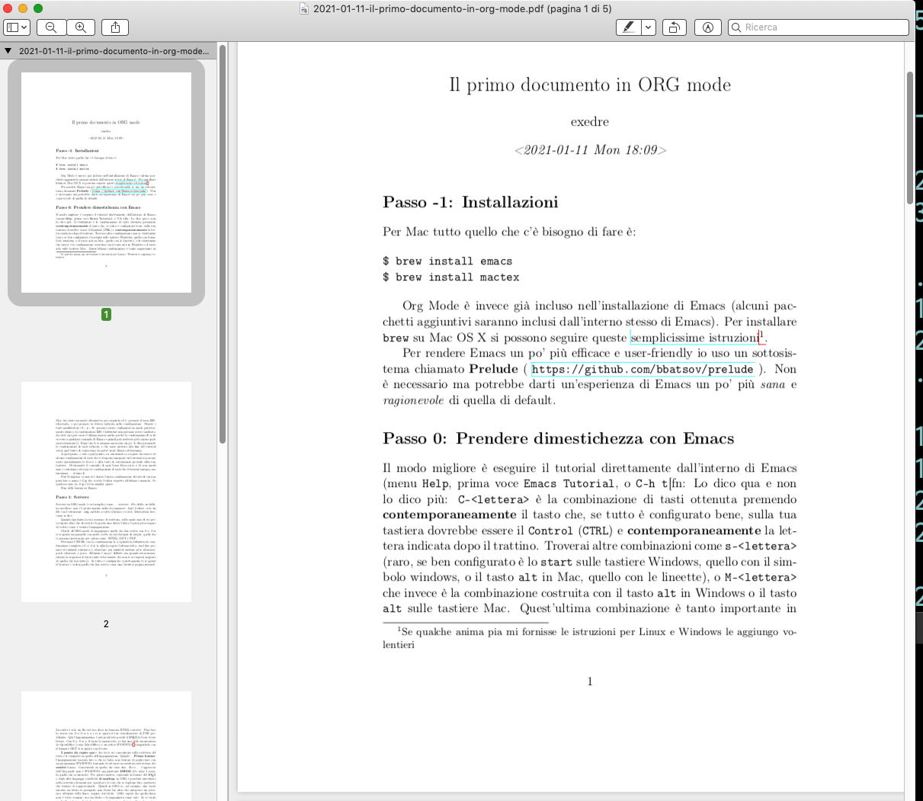Open the Share options via the share icon
The height and width of the screenshot is (801, 923).
coord(114,27)
